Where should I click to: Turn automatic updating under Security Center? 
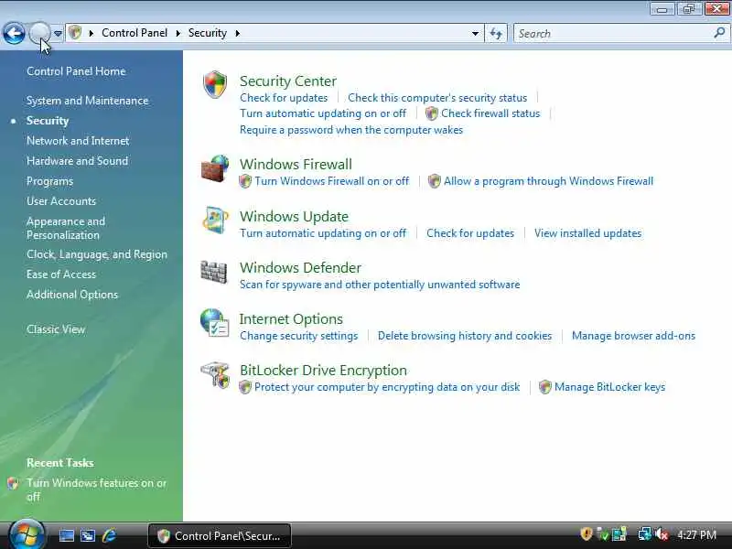click(x=323, y=113)
